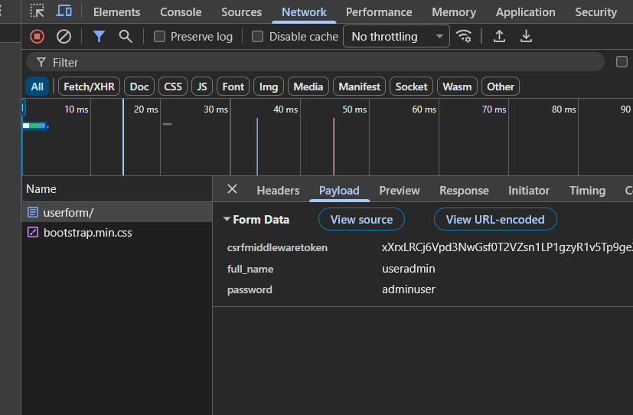The image size is (633, 415).
Task: Click the Name column header
Action: click(116, 189)
